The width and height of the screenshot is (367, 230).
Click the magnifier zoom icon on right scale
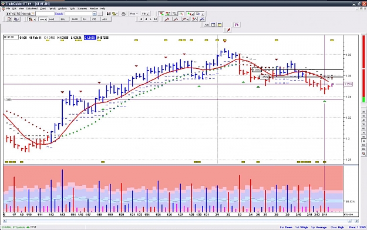pos(363,154)
